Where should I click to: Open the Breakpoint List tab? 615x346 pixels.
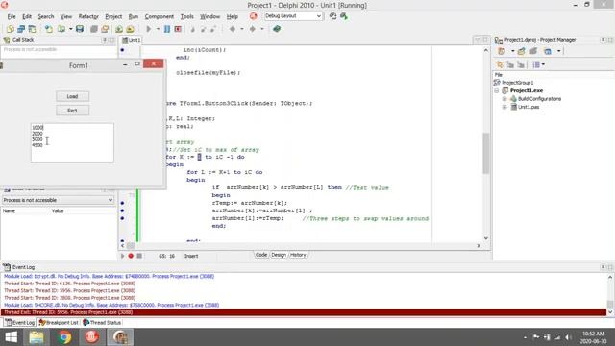pos(59,323)
